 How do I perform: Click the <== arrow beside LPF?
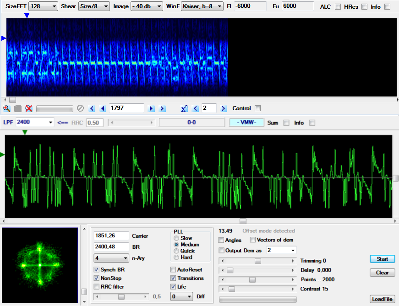(63, 123)
